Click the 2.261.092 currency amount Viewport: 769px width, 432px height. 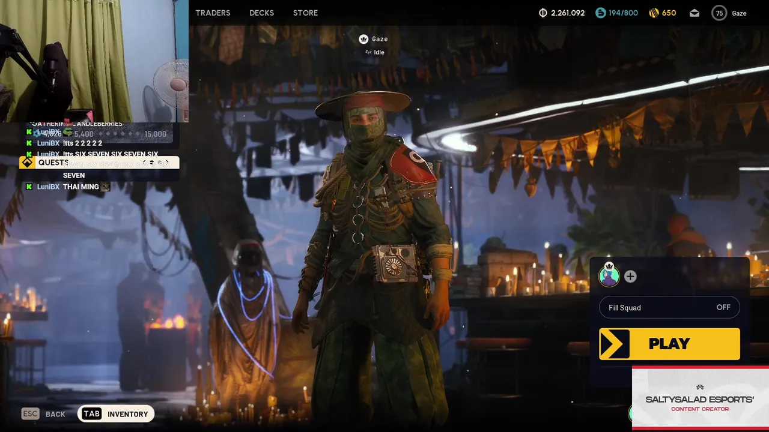(568, 13)
